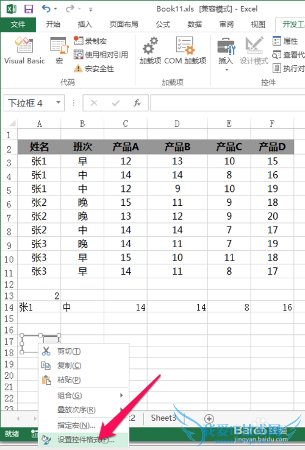Click cell B6 containing 晚
The image size is (305, 450).
pos(82,202)
